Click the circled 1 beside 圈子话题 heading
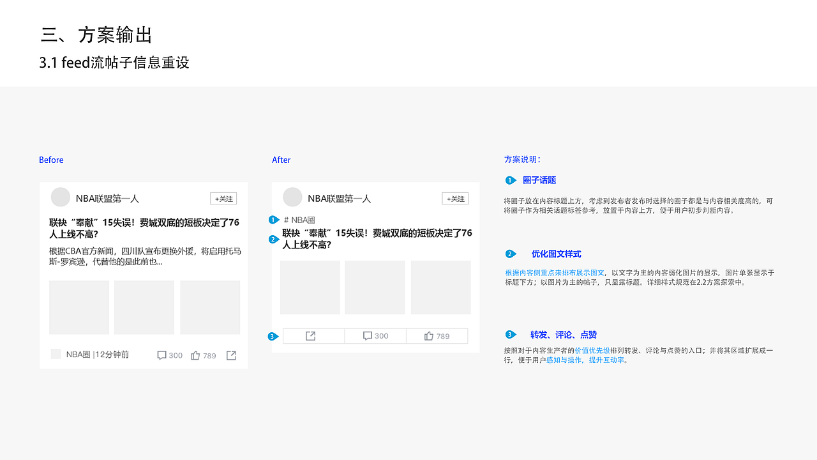This screenshot has height=460, width=817. (x=511, y=180)
